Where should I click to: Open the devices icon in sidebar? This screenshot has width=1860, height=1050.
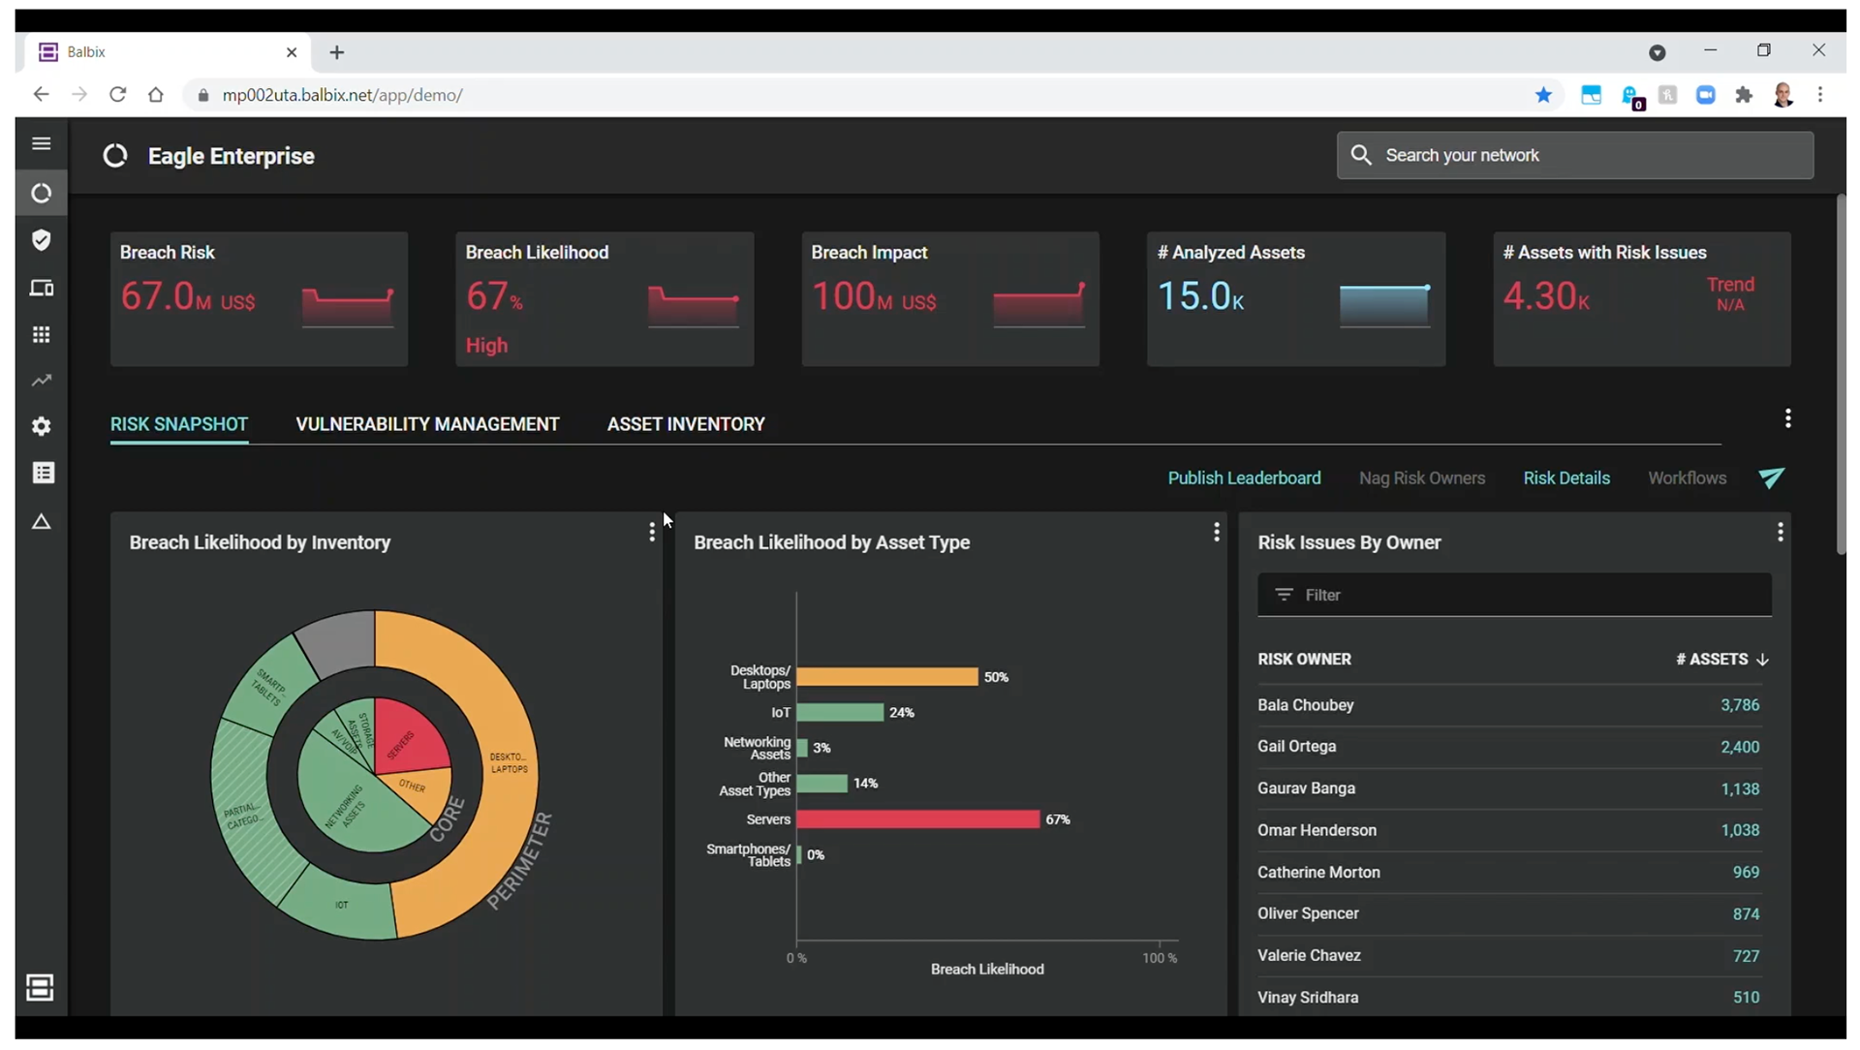pos(41,288)
